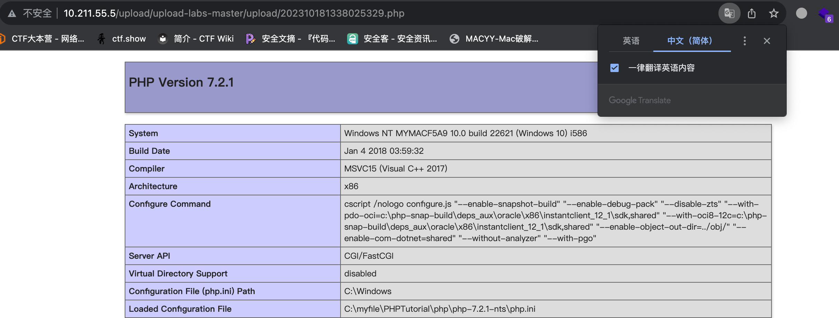Click the 不安全 security label
This screenshot has height=318, width=839.
pos(37,14)
